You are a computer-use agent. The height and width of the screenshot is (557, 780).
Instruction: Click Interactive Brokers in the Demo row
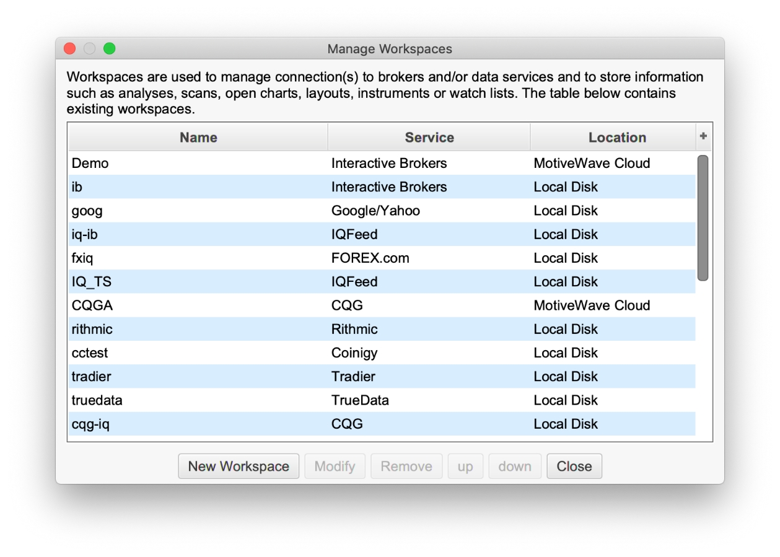tap(389, 164)
